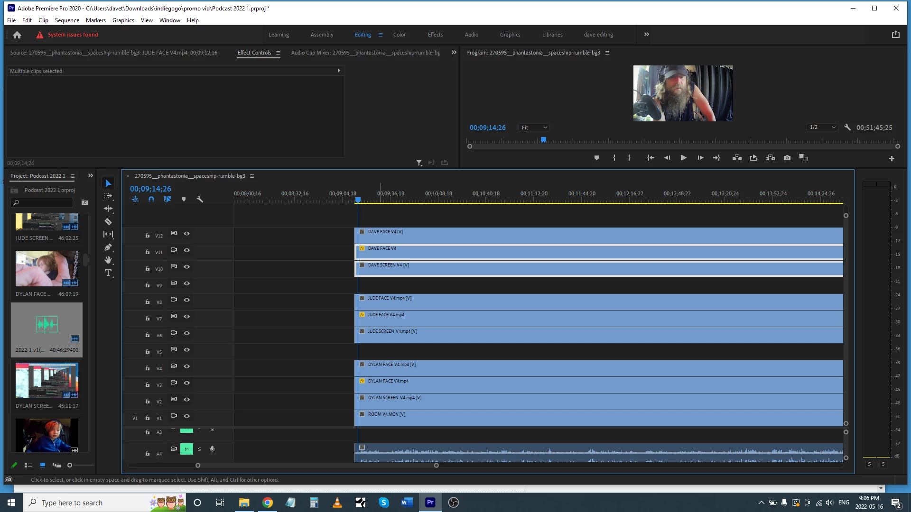Image resolution: width=911 pixels, height=512 pixels.
Task: Click DYLAN FACE clip thumbnail in project
Action: (46, 269)
